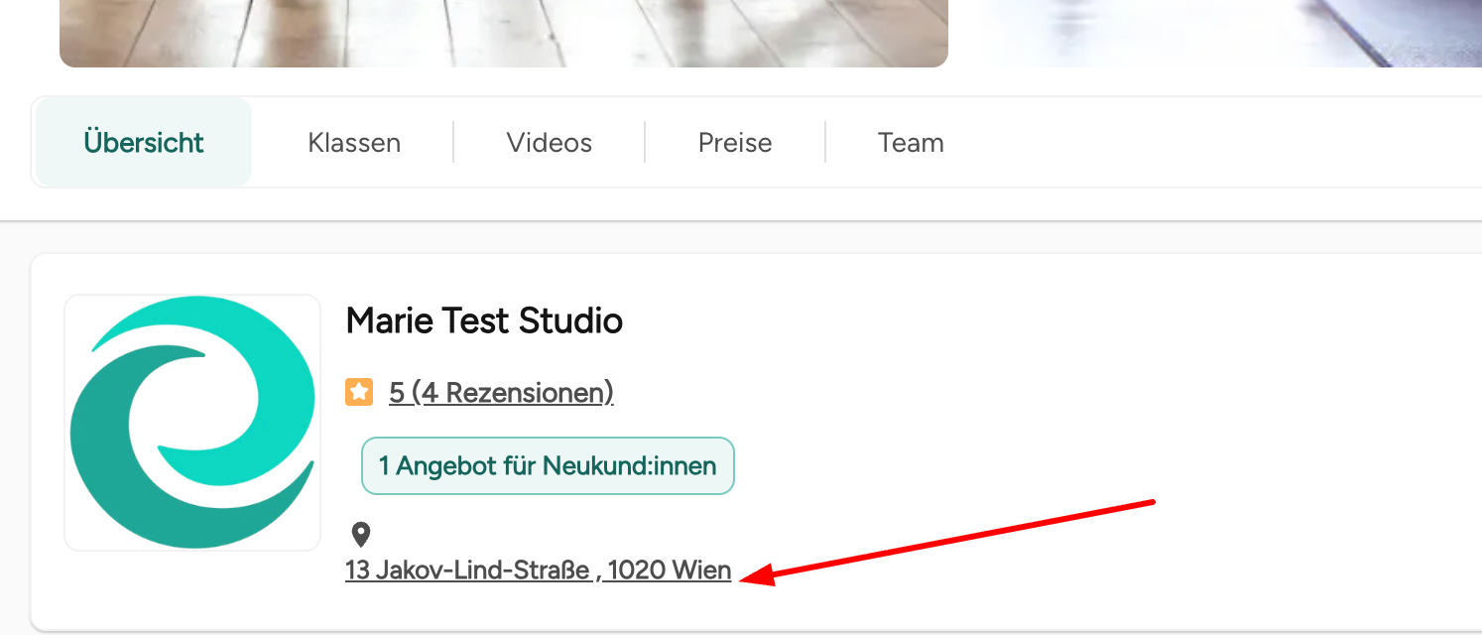Click the teal swirl studio logo
The height and width of the screenshot is (635, 1482).
pos(192,422)
